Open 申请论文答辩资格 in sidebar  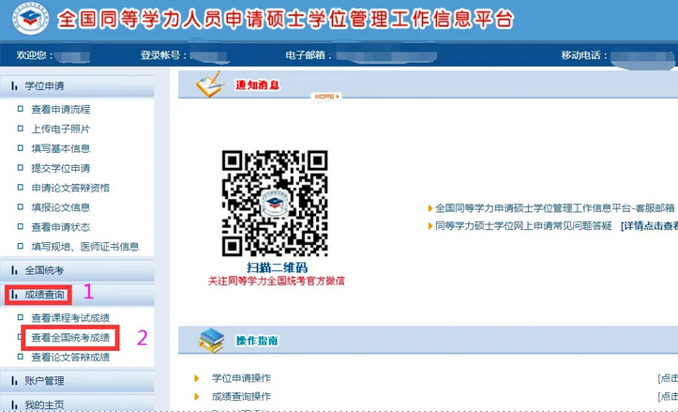pyautogui.click(x=70, y=188)
